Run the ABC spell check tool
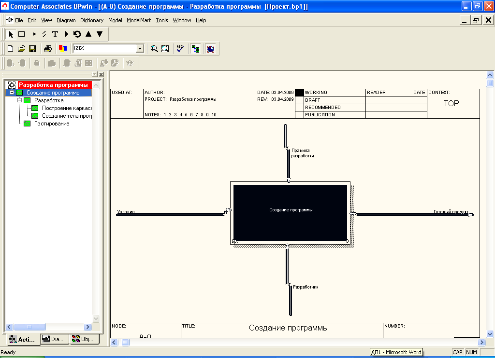Screen dimensions: 495x358 [180, 49]
